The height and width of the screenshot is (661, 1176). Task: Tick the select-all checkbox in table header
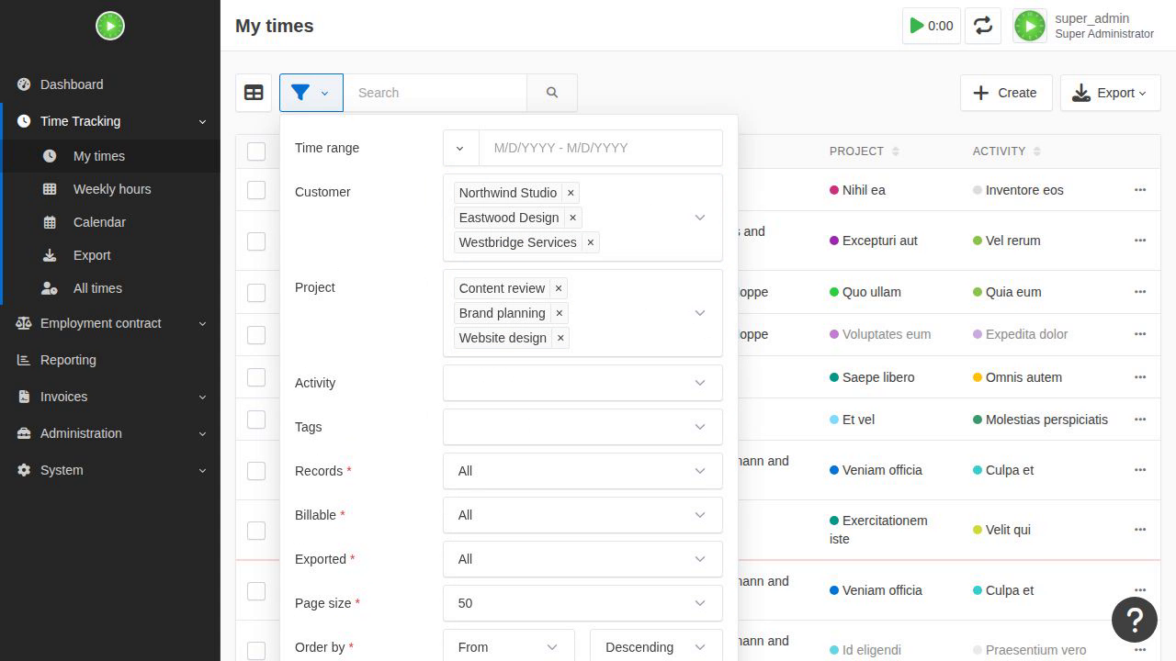pyautogui.click(x=256, y=151)
